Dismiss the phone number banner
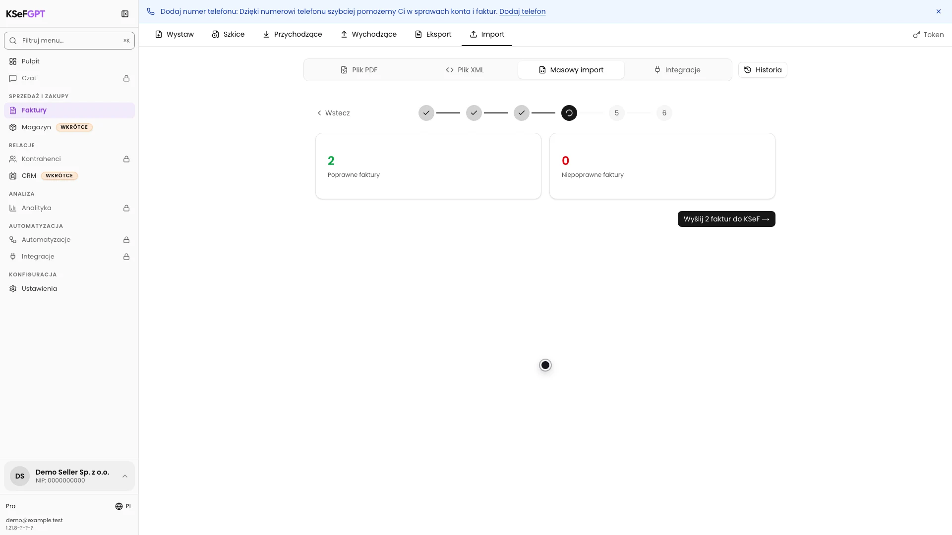Viewport: 952px width, 535px height. pyautogui.click(x=939, y=11)
